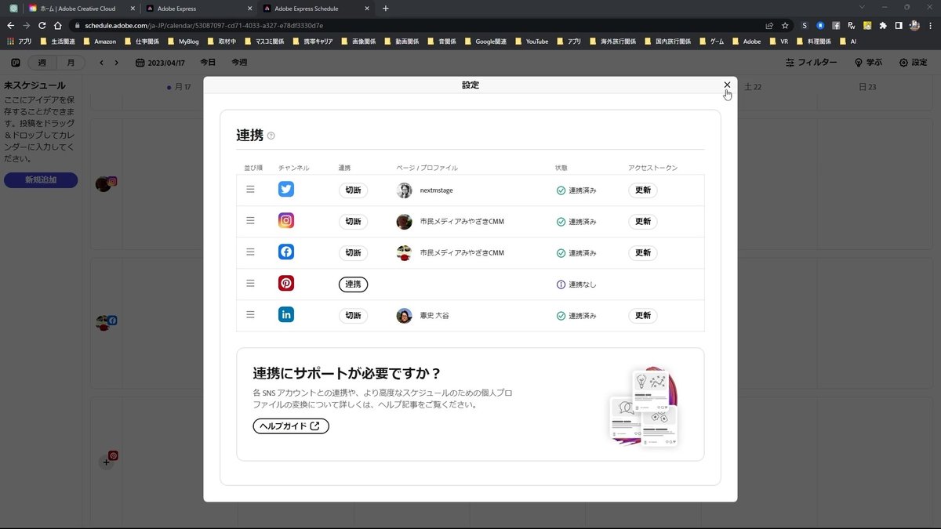Select the 寧史 大谷 profile name
Image resolution: width=941 pixels, height=529 pixels.
coord(434,316)
